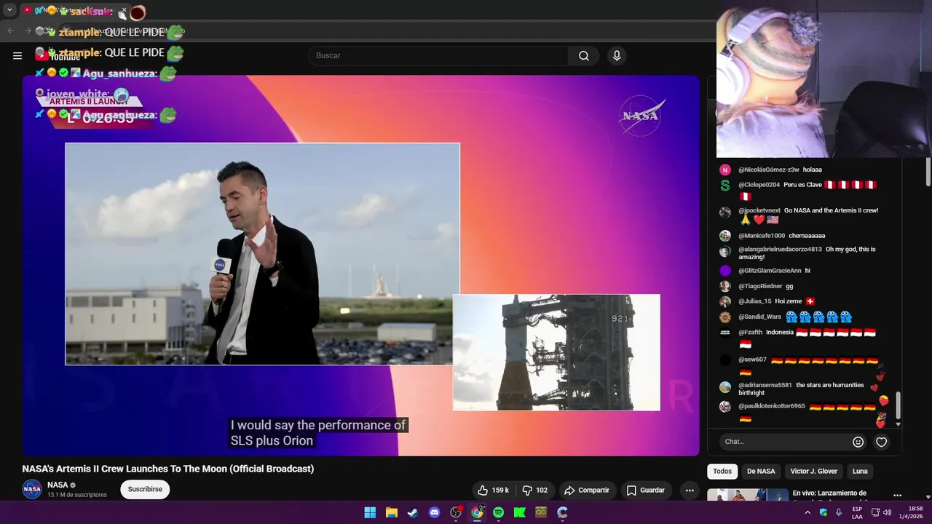Open the NASA channel avatar
The height and width of the screenshot is (524, 932).
coord(32,490)
